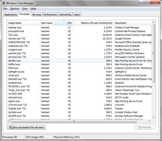The width and height of the screenshot is (162, 141).
Task: Select the WLTRAY.EXE process
Action: (x=79, y=94)
